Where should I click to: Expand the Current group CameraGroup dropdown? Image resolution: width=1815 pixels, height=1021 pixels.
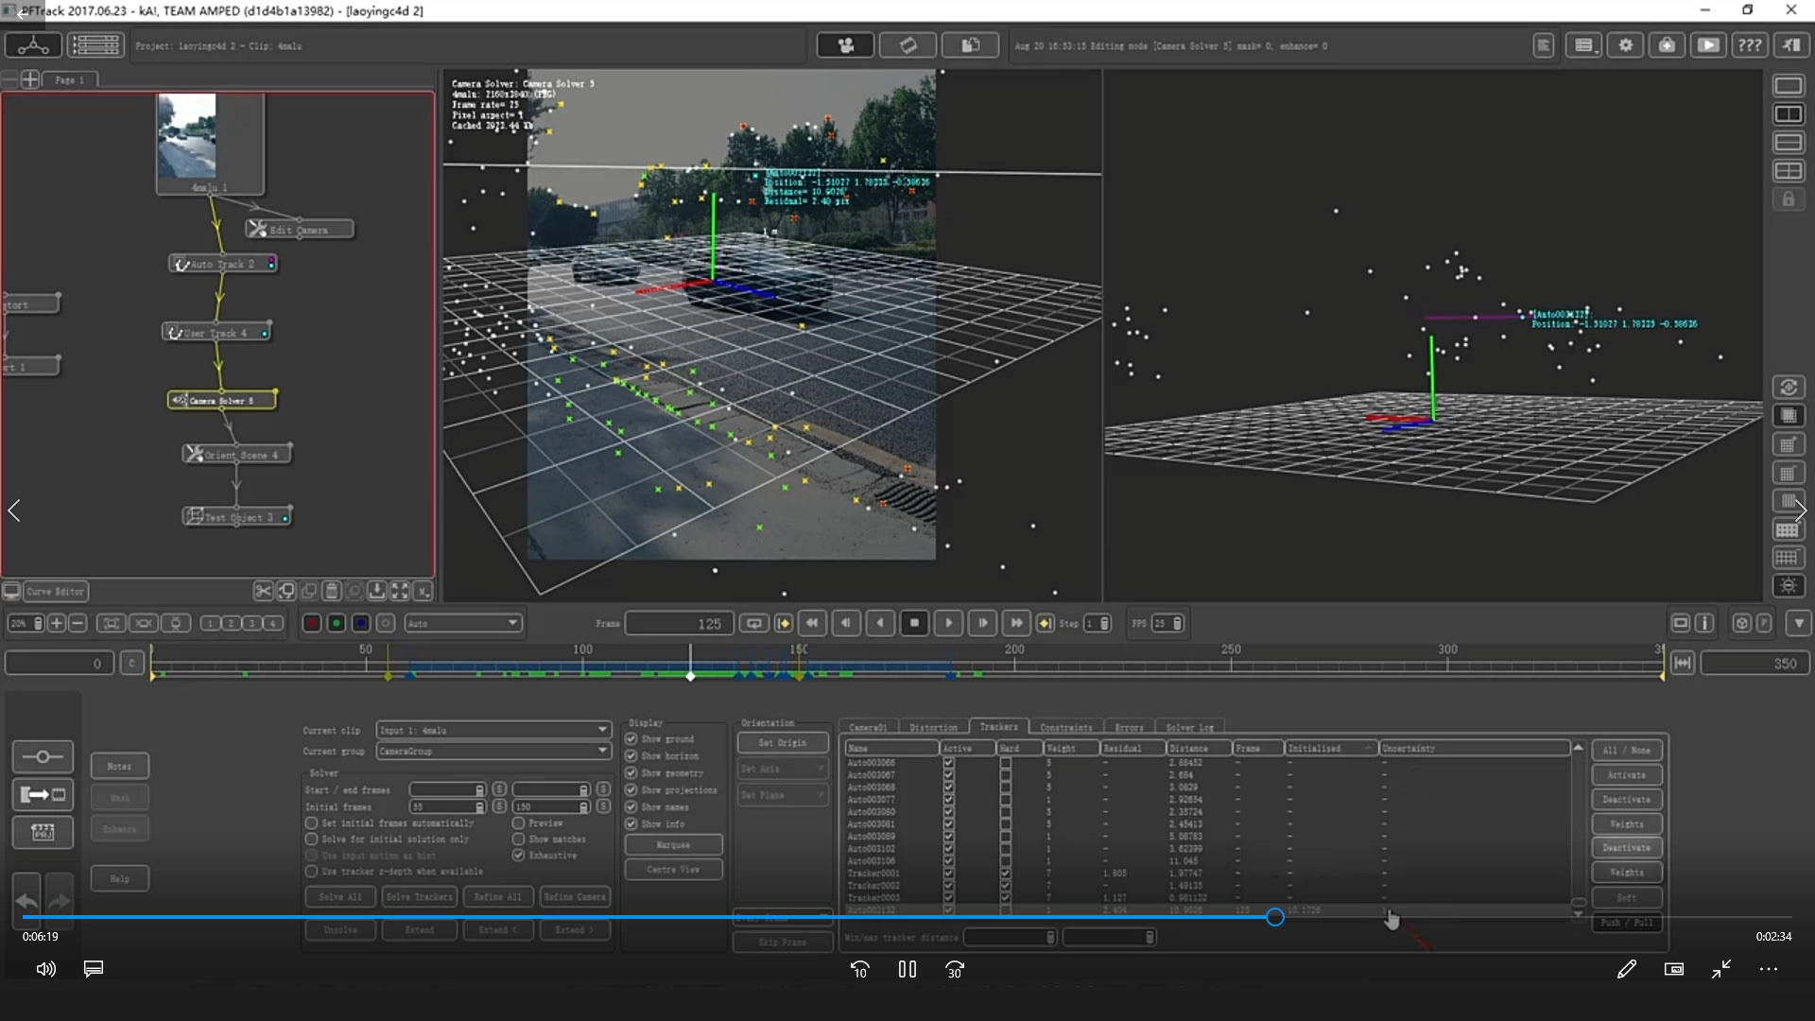tap(493, 751)
